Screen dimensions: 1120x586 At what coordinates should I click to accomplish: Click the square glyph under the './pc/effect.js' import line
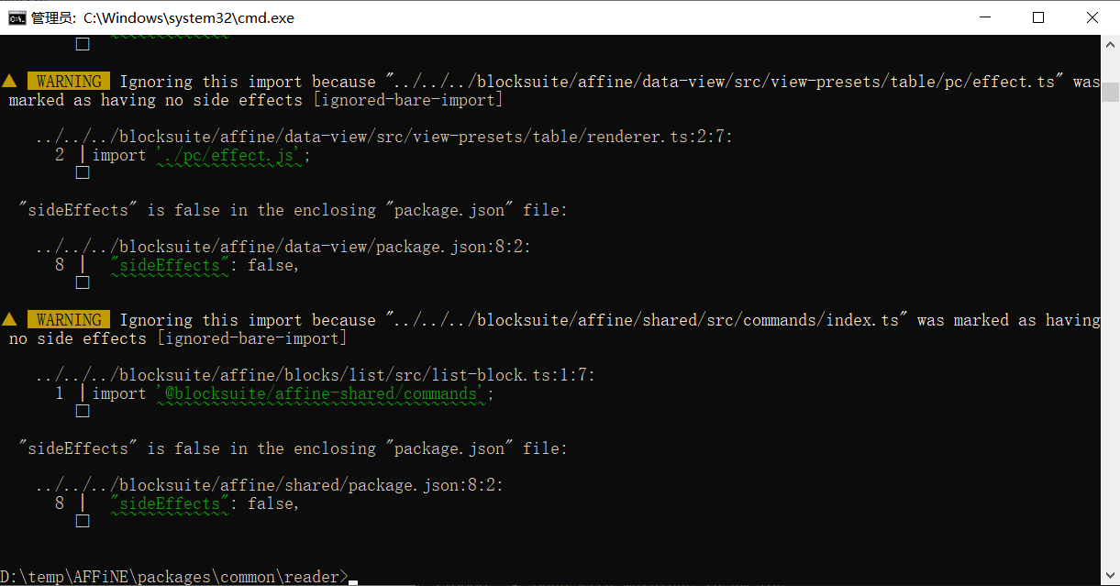(x=83, y=172)
